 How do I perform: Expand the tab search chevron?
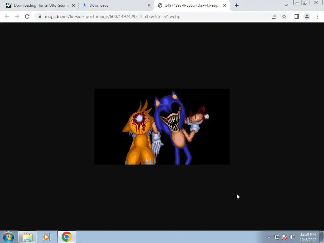click(286, 5)
